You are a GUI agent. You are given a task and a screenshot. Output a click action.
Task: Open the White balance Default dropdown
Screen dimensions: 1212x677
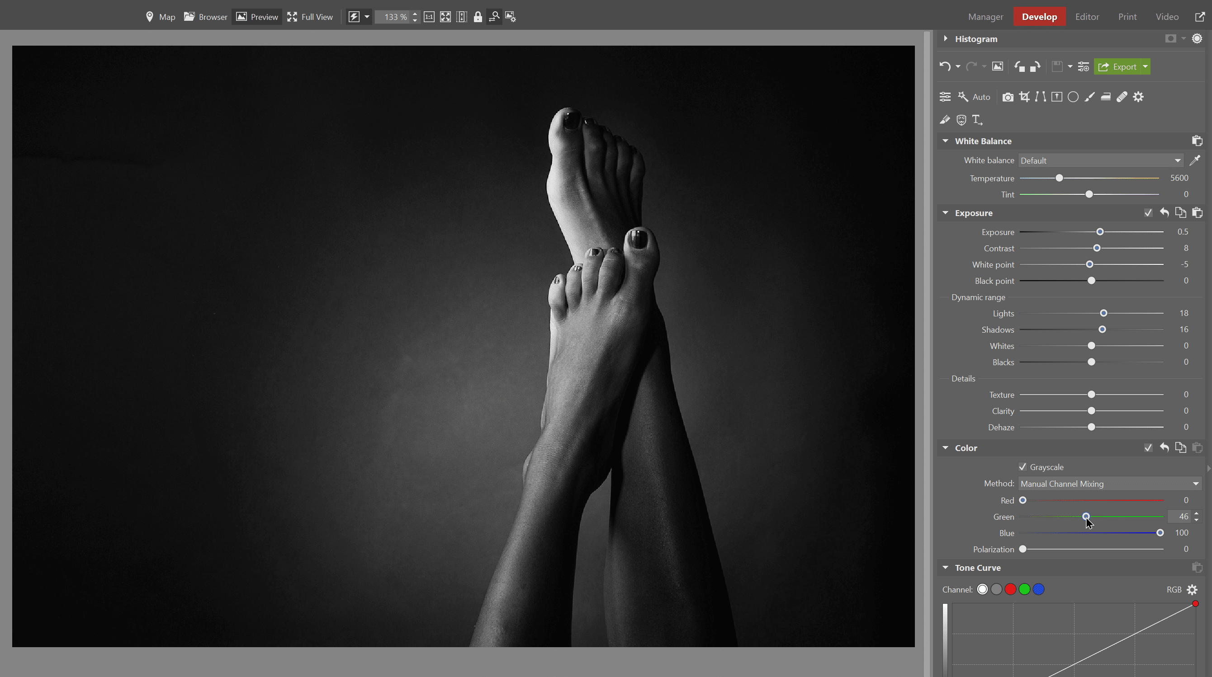click(1100, 161)
